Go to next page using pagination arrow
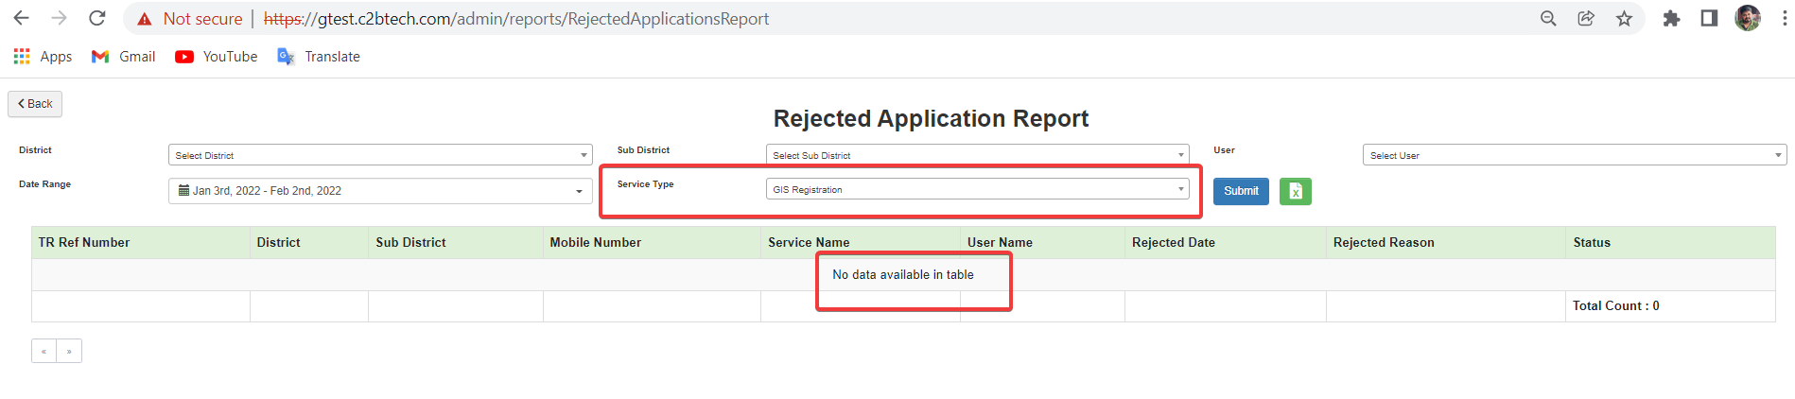Screen dimensions: 1795x399 pos(69,351)
